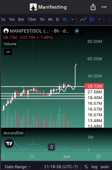The image size is (112, 170).
Task: Expand the timeframe dropdown chevron
Action: (x=73, y=19)
